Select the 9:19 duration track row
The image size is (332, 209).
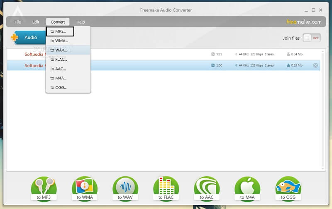tap(163, 54)
